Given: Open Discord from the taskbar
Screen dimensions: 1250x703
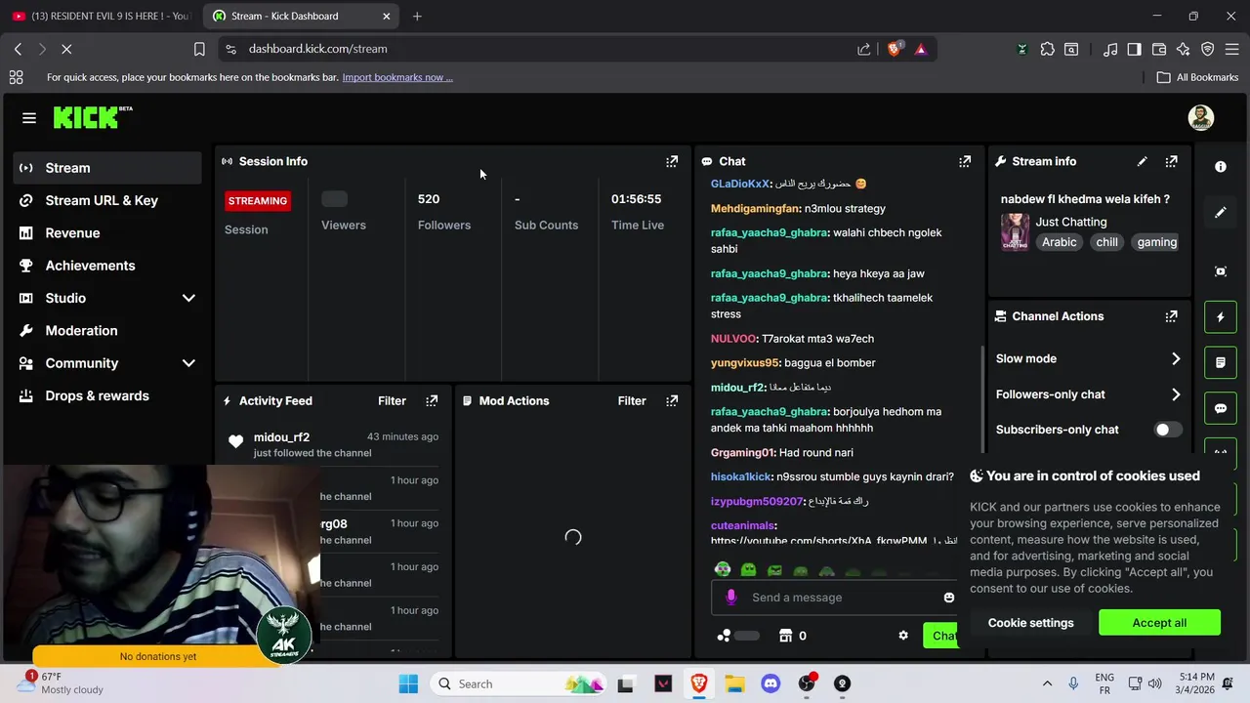Looking at the screenshot, I should click(x=771, y=683).
